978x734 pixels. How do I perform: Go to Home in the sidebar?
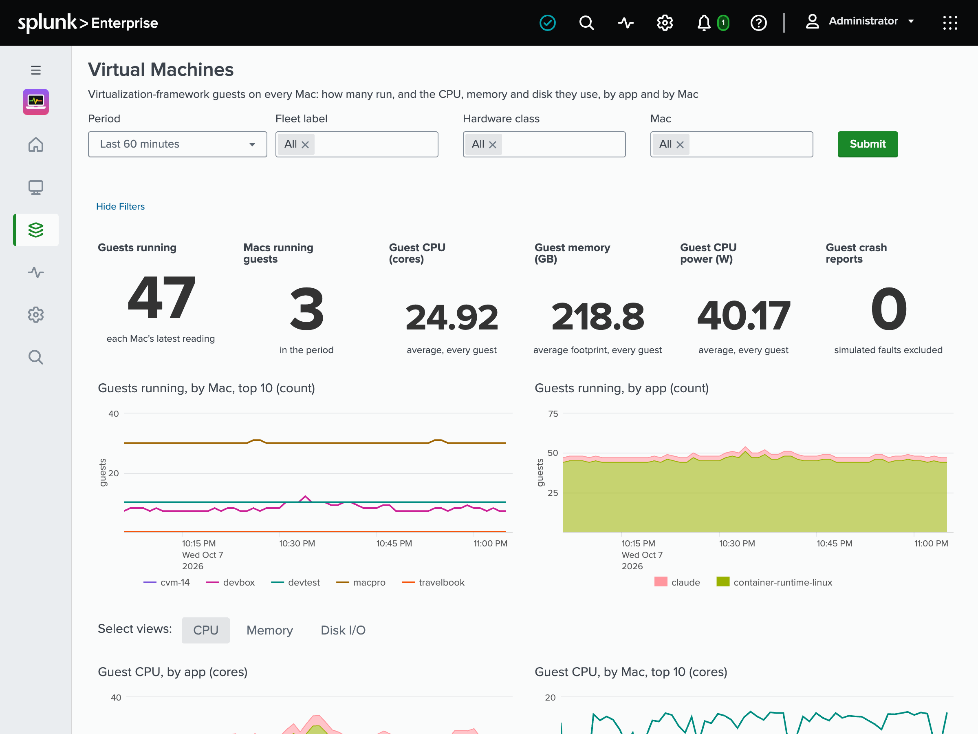[x=36, y=144]
